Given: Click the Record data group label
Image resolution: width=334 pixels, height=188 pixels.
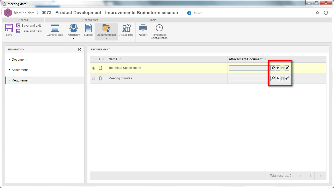Looking at the screenshot, I should coord(90,20).
